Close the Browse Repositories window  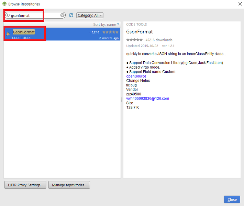click(x=240, y=4)
